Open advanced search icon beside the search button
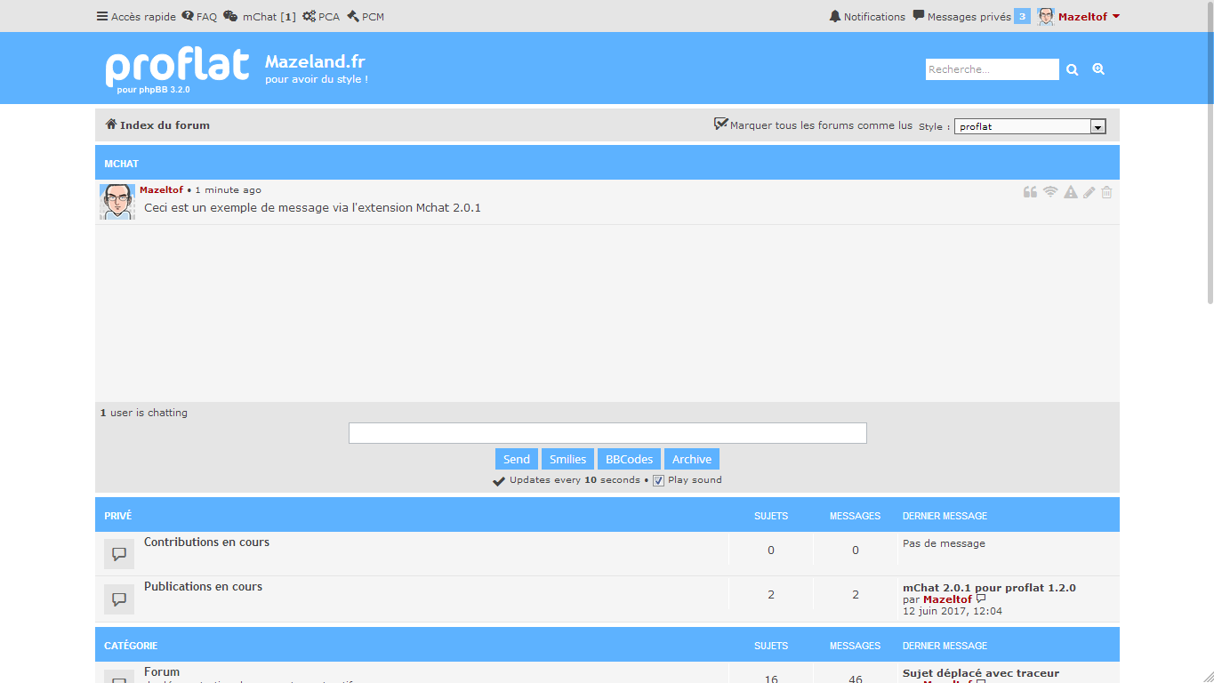Screen dimensions: 1214x683 pos(1098,69)
